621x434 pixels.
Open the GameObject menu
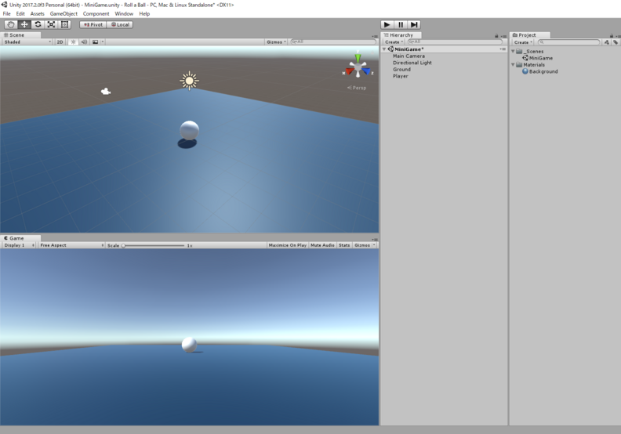point(64,13)
